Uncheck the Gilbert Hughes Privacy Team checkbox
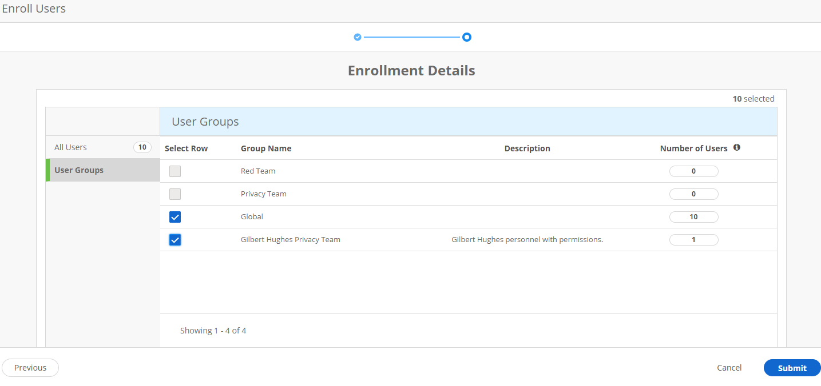The width and height of the screenshot is (821, 386). 175,239
